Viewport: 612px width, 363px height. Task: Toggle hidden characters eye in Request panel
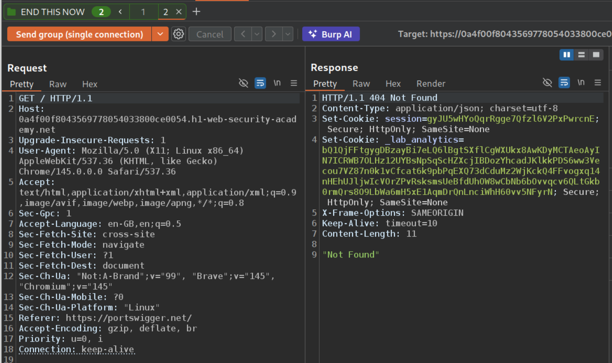243,83
